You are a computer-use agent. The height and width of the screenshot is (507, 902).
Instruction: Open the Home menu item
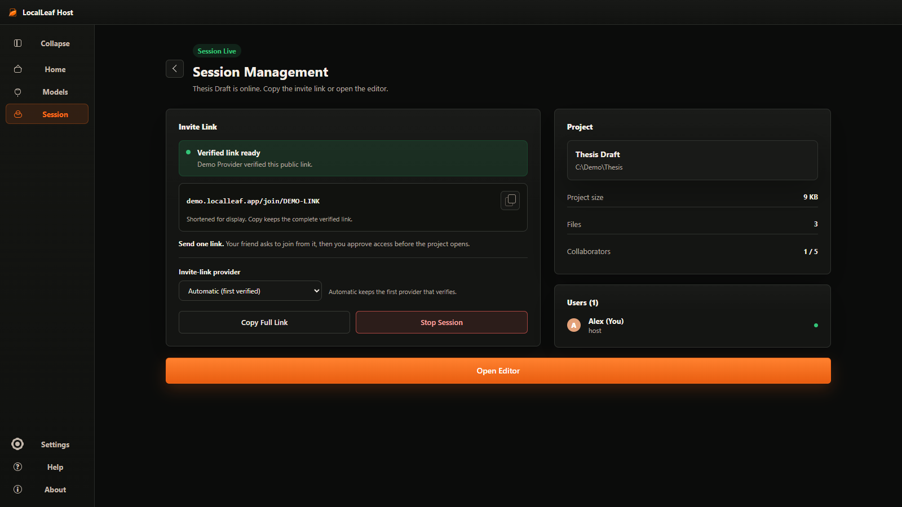[47, 69]
